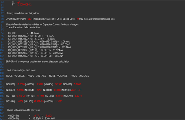Select the X_U11.C_C79 -18.89uA row
Viewport: 185px width, 120px height.
pyautogui.click(x=32, y=39)
